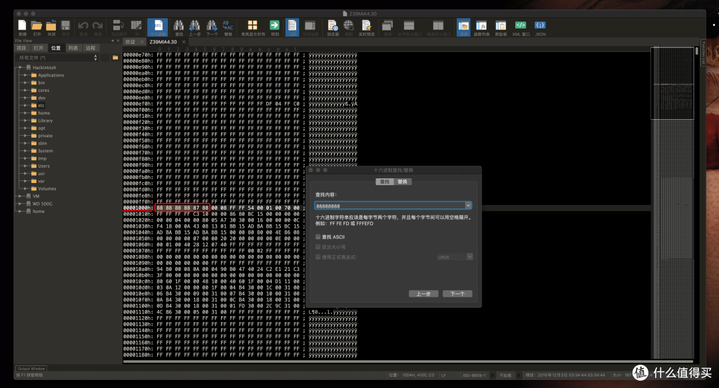The image size is (719, 388).
Task: Expand the Library folder arrow
Action: coord(26,120)
